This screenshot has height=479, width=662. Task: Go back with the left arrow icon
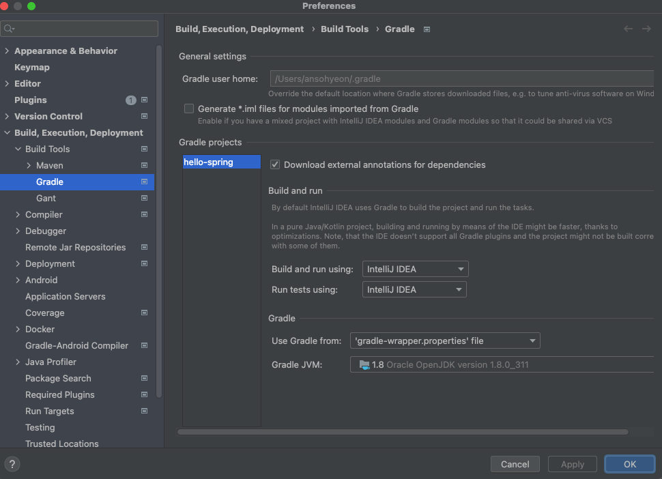coord(629,29)
